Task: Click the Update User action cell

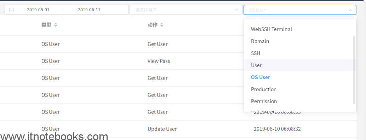Action: click(x=162, y=129)
